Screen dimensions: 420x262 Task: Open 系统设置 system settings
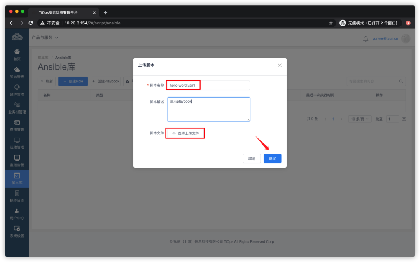point(17,232)
